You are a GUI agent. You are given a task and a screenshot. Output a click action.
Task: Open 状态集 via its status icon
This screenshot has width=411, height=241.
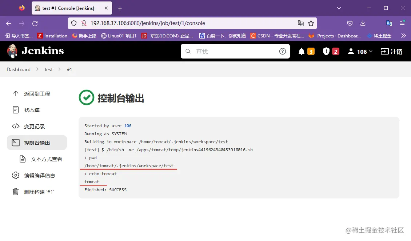point(16,110)
